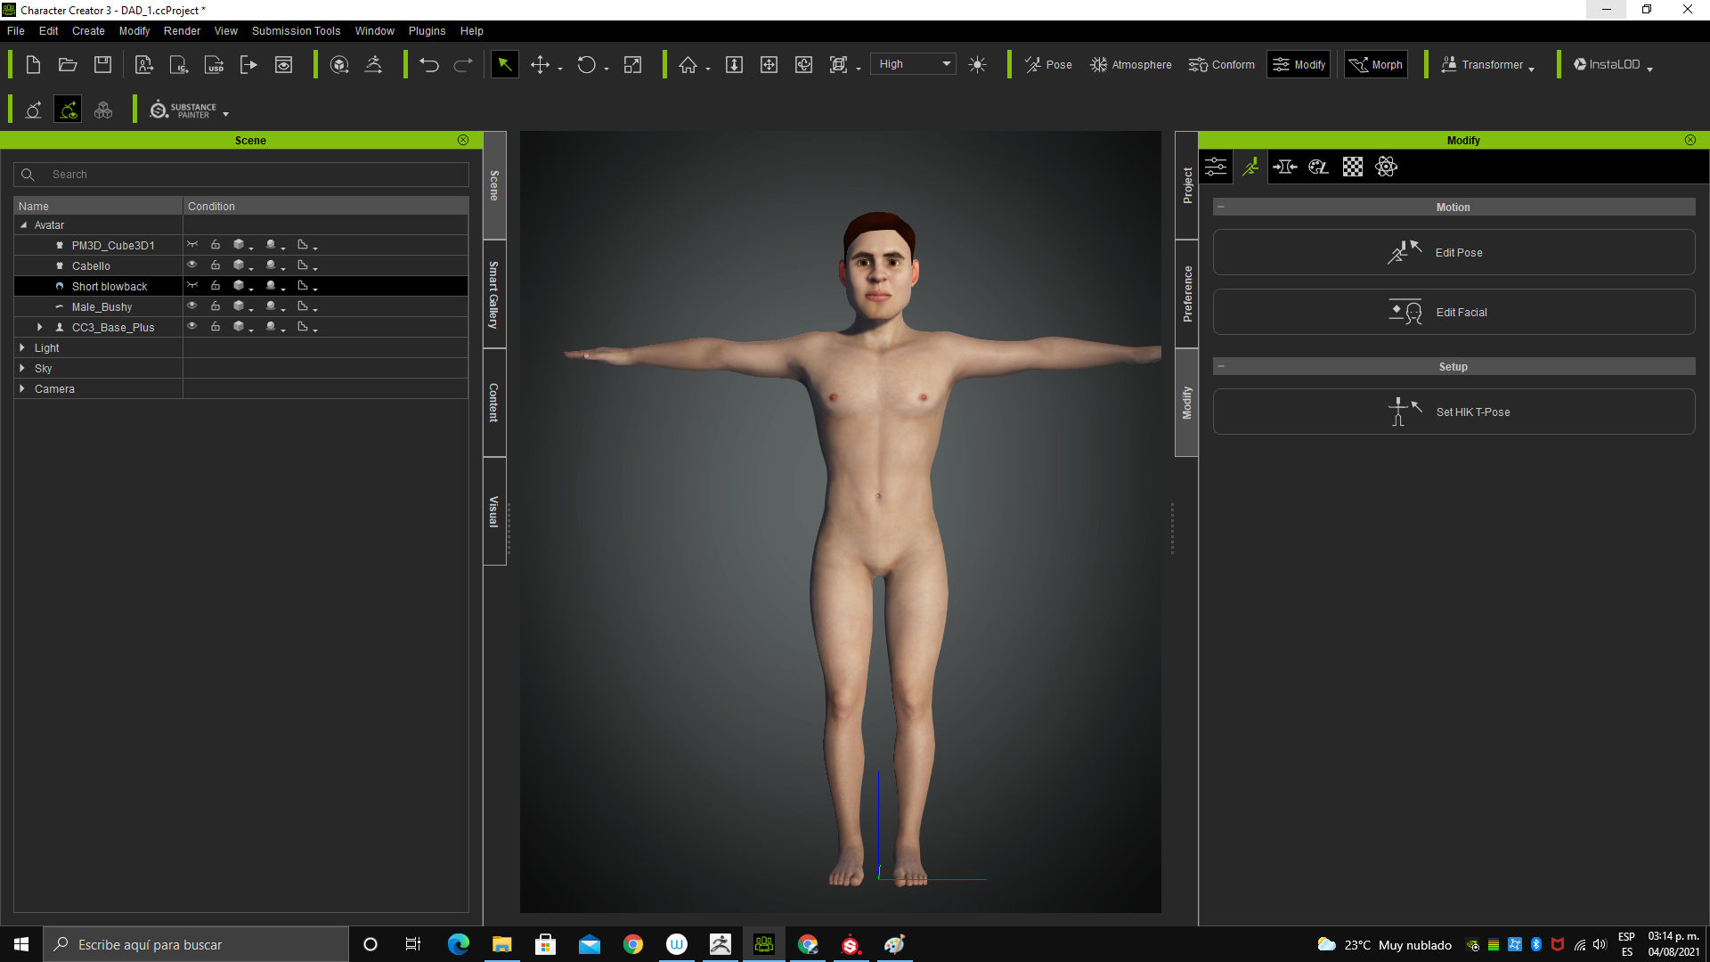The height and width of the screenshot is (962, 1710).
Task: Click the Windows taskbar search box
Action: pos(196,944)
